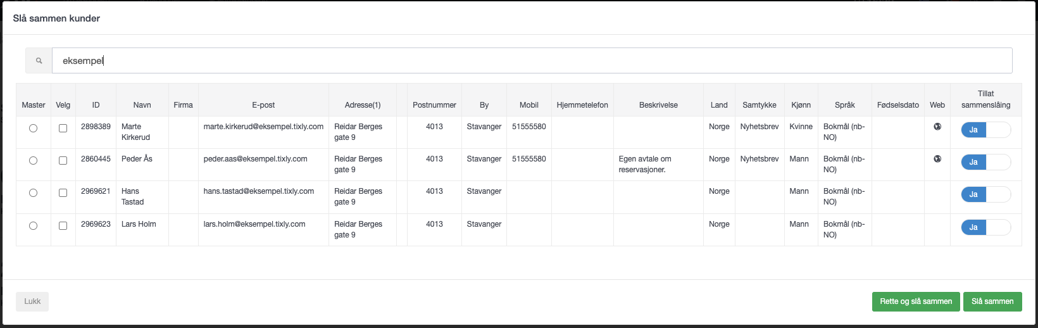Screen dimensions: 1038x328
Task: Disable Tillat sammenslåing for Peder Ås
Action: (x=985, y=162)
